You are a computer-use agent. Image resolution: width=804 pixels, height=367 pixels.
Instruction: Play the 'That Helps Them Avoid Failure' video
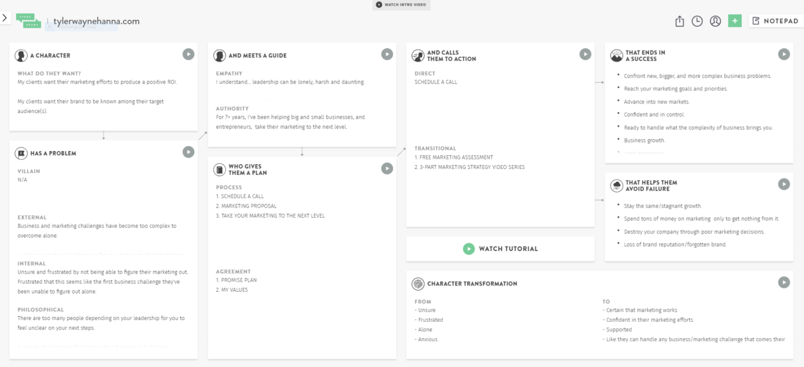pos(784,184)
